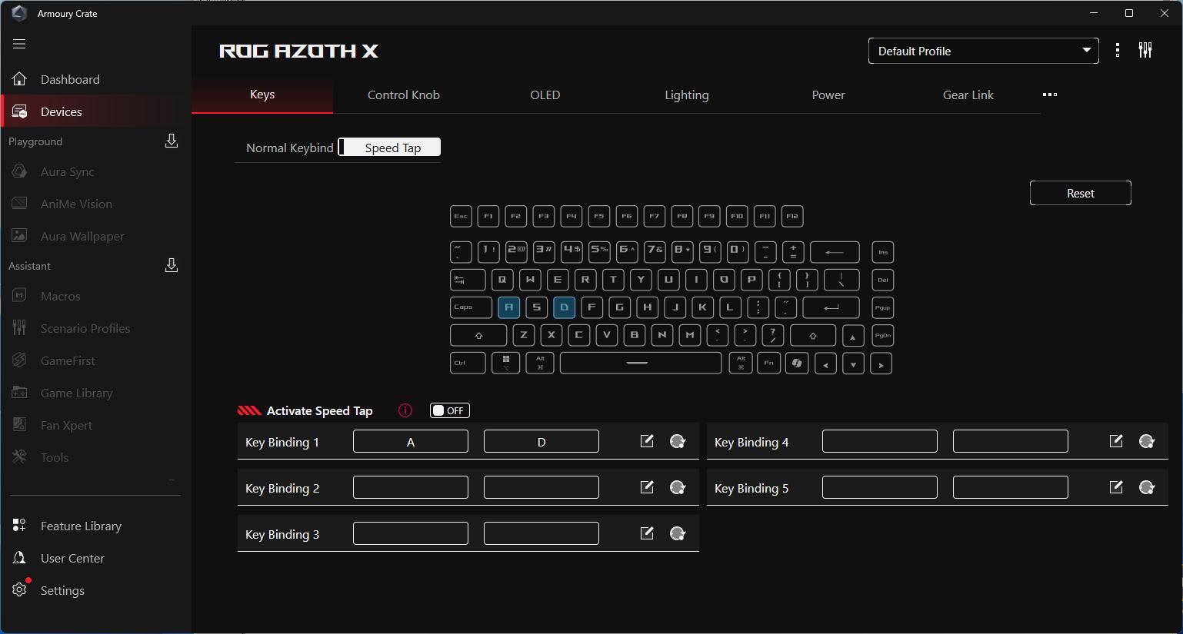Select the Speed Tap mode option
The image size is (1183, 634).
392,148
